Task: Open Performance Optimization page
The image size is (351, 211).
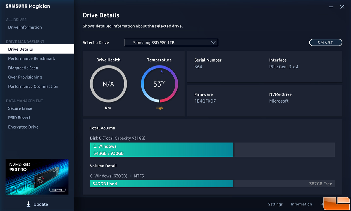Action: [x=33, y=87]
